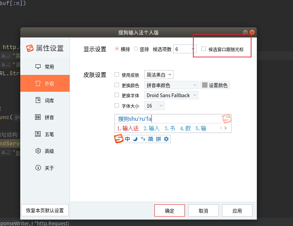Expand the font size 16 dropdown

click(x=154, y=106)
